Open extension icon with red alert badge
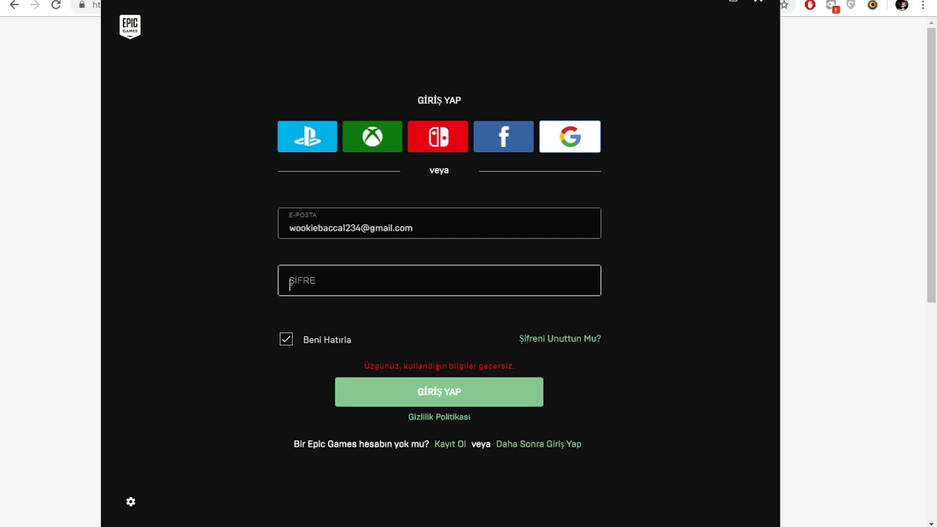The image size is (937, 527). coord(832,6)
